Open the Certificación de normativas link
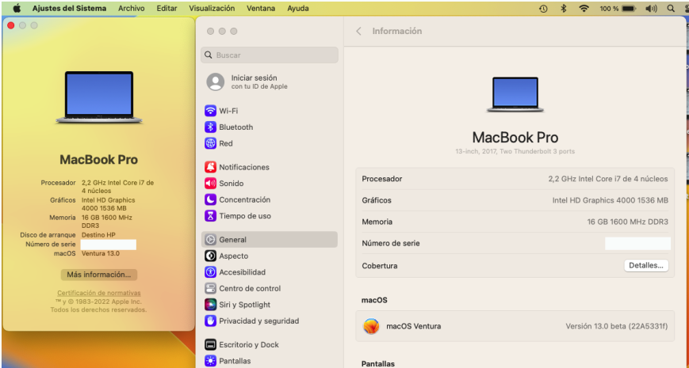Viewport: 689px width, 368px height. click(98, 293)
